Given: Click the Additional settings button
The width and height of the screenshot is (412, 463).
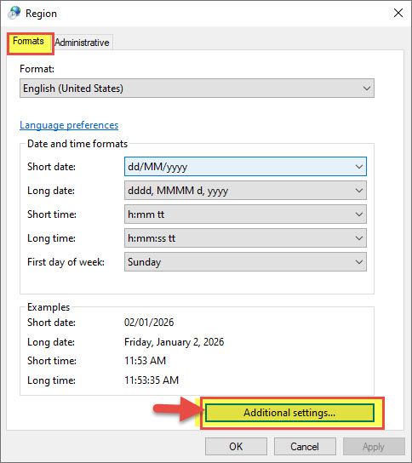Looking at the screenshot, I should 289,413.
